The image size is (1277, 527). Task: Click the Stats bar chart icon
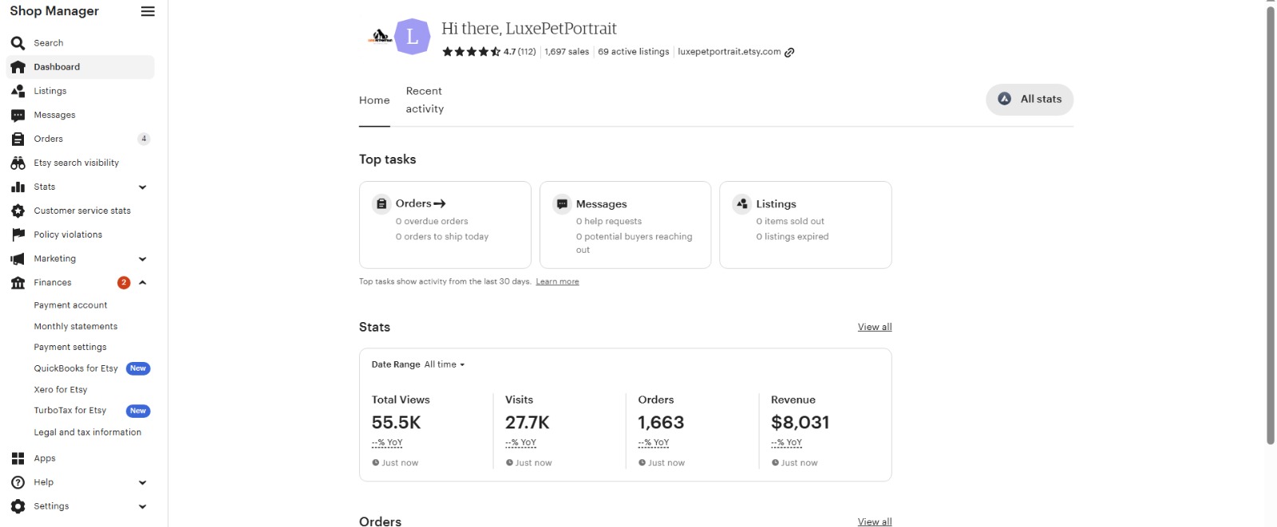pyautogui.click(x=18, y=187)
